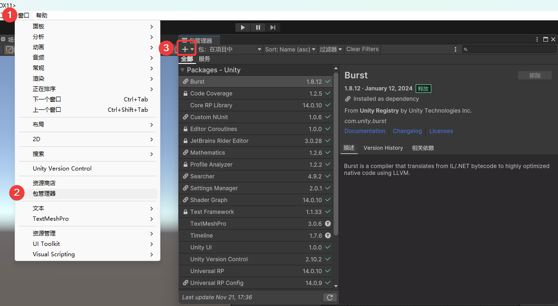The image size is (558, 306).
Task: Open the 包: 在项目中 scope dropdown
Action: pyautogui.click(x=230, y=49)
